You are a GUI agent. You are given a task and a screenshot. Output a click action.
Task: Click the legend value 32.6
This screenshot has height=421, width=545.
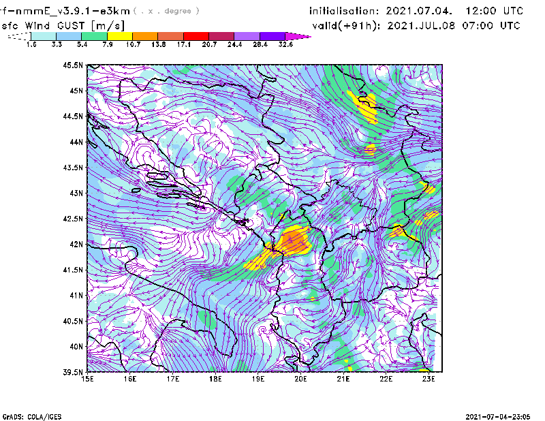pos(285,44)
